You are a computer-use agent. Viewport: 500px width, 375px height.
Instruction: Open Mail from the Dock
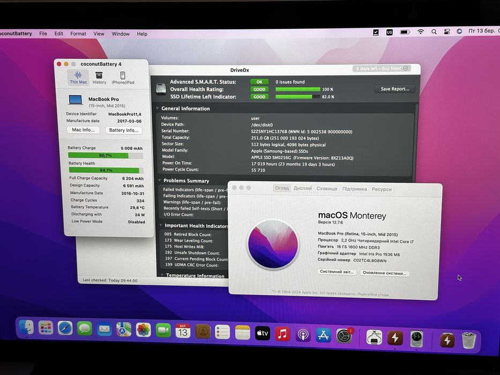[105, 329]
